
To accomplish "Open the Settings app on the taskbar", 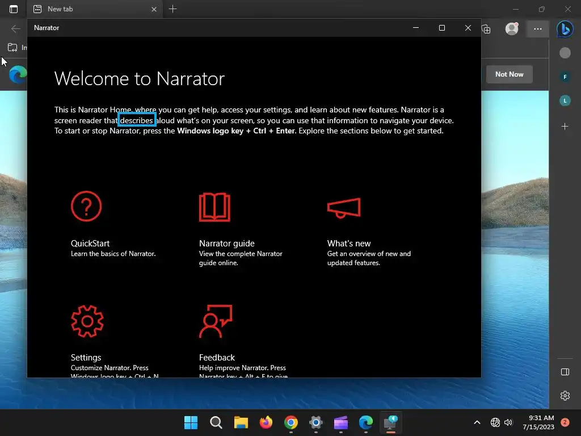I will (x=315, y=422).
